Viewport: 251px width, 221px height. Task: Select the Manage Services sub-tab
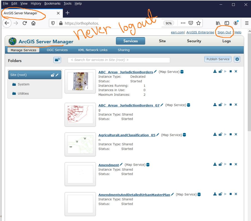point(23,50)
